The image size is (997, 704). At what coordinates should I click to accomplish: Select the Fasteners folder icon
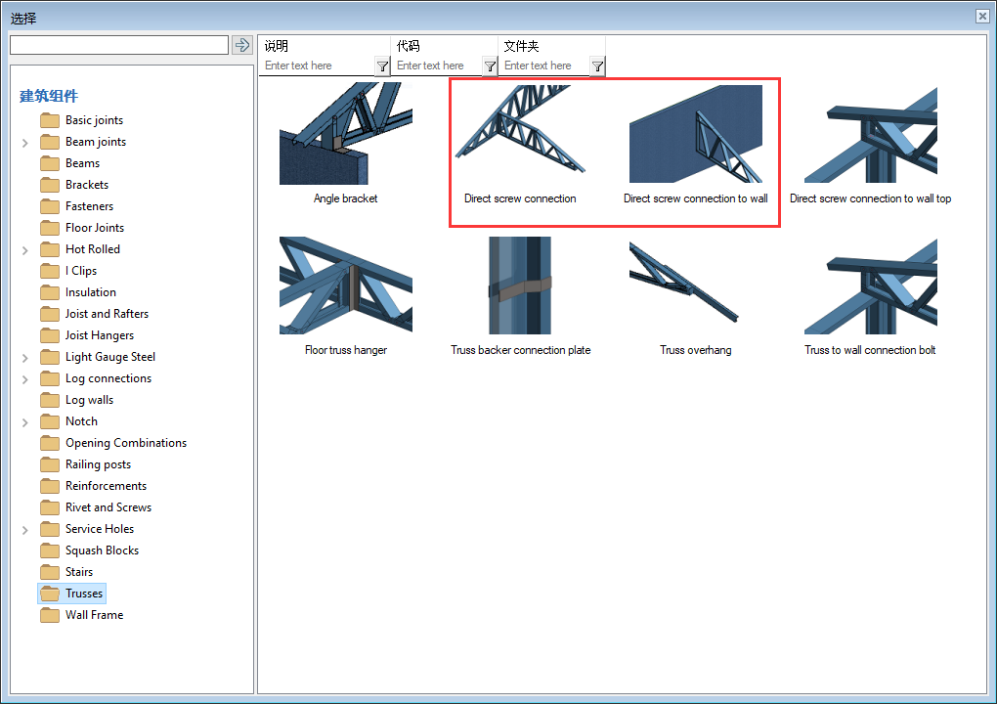[50, 206]
